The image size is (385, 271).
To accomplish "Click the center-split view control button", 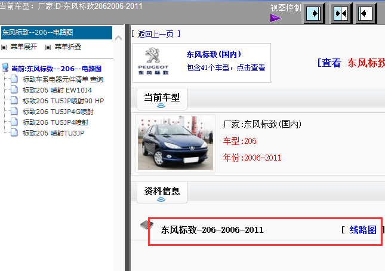I will tap(341, 13).
